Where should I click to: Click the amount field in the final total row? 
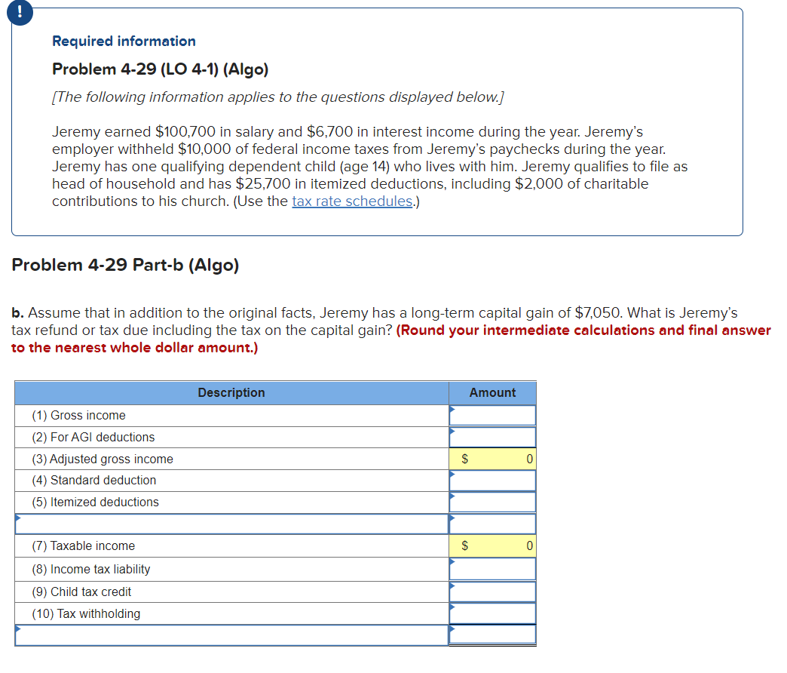492,634
